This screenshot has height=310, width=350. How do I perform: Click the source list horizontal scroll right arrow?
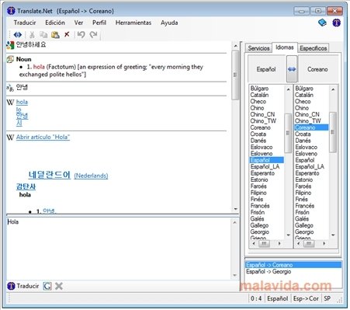click(279, 243)
